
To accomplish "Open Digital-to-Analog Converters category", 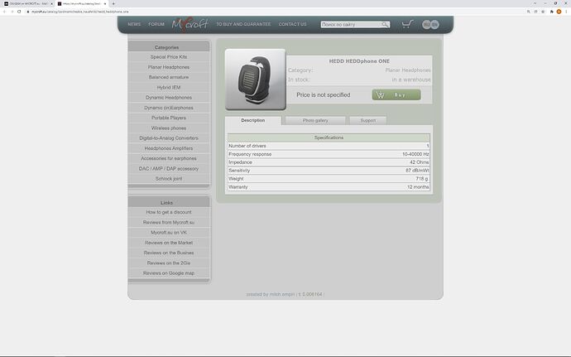I will [x=169, y=138].
